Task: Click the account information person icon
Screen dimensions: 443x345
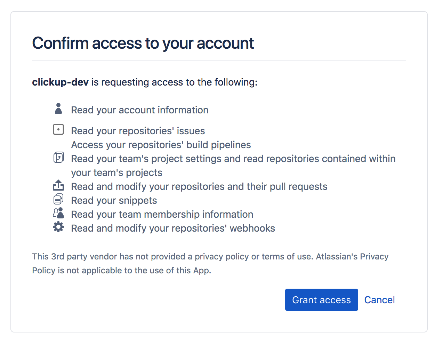Action: [x=58, y=109]
